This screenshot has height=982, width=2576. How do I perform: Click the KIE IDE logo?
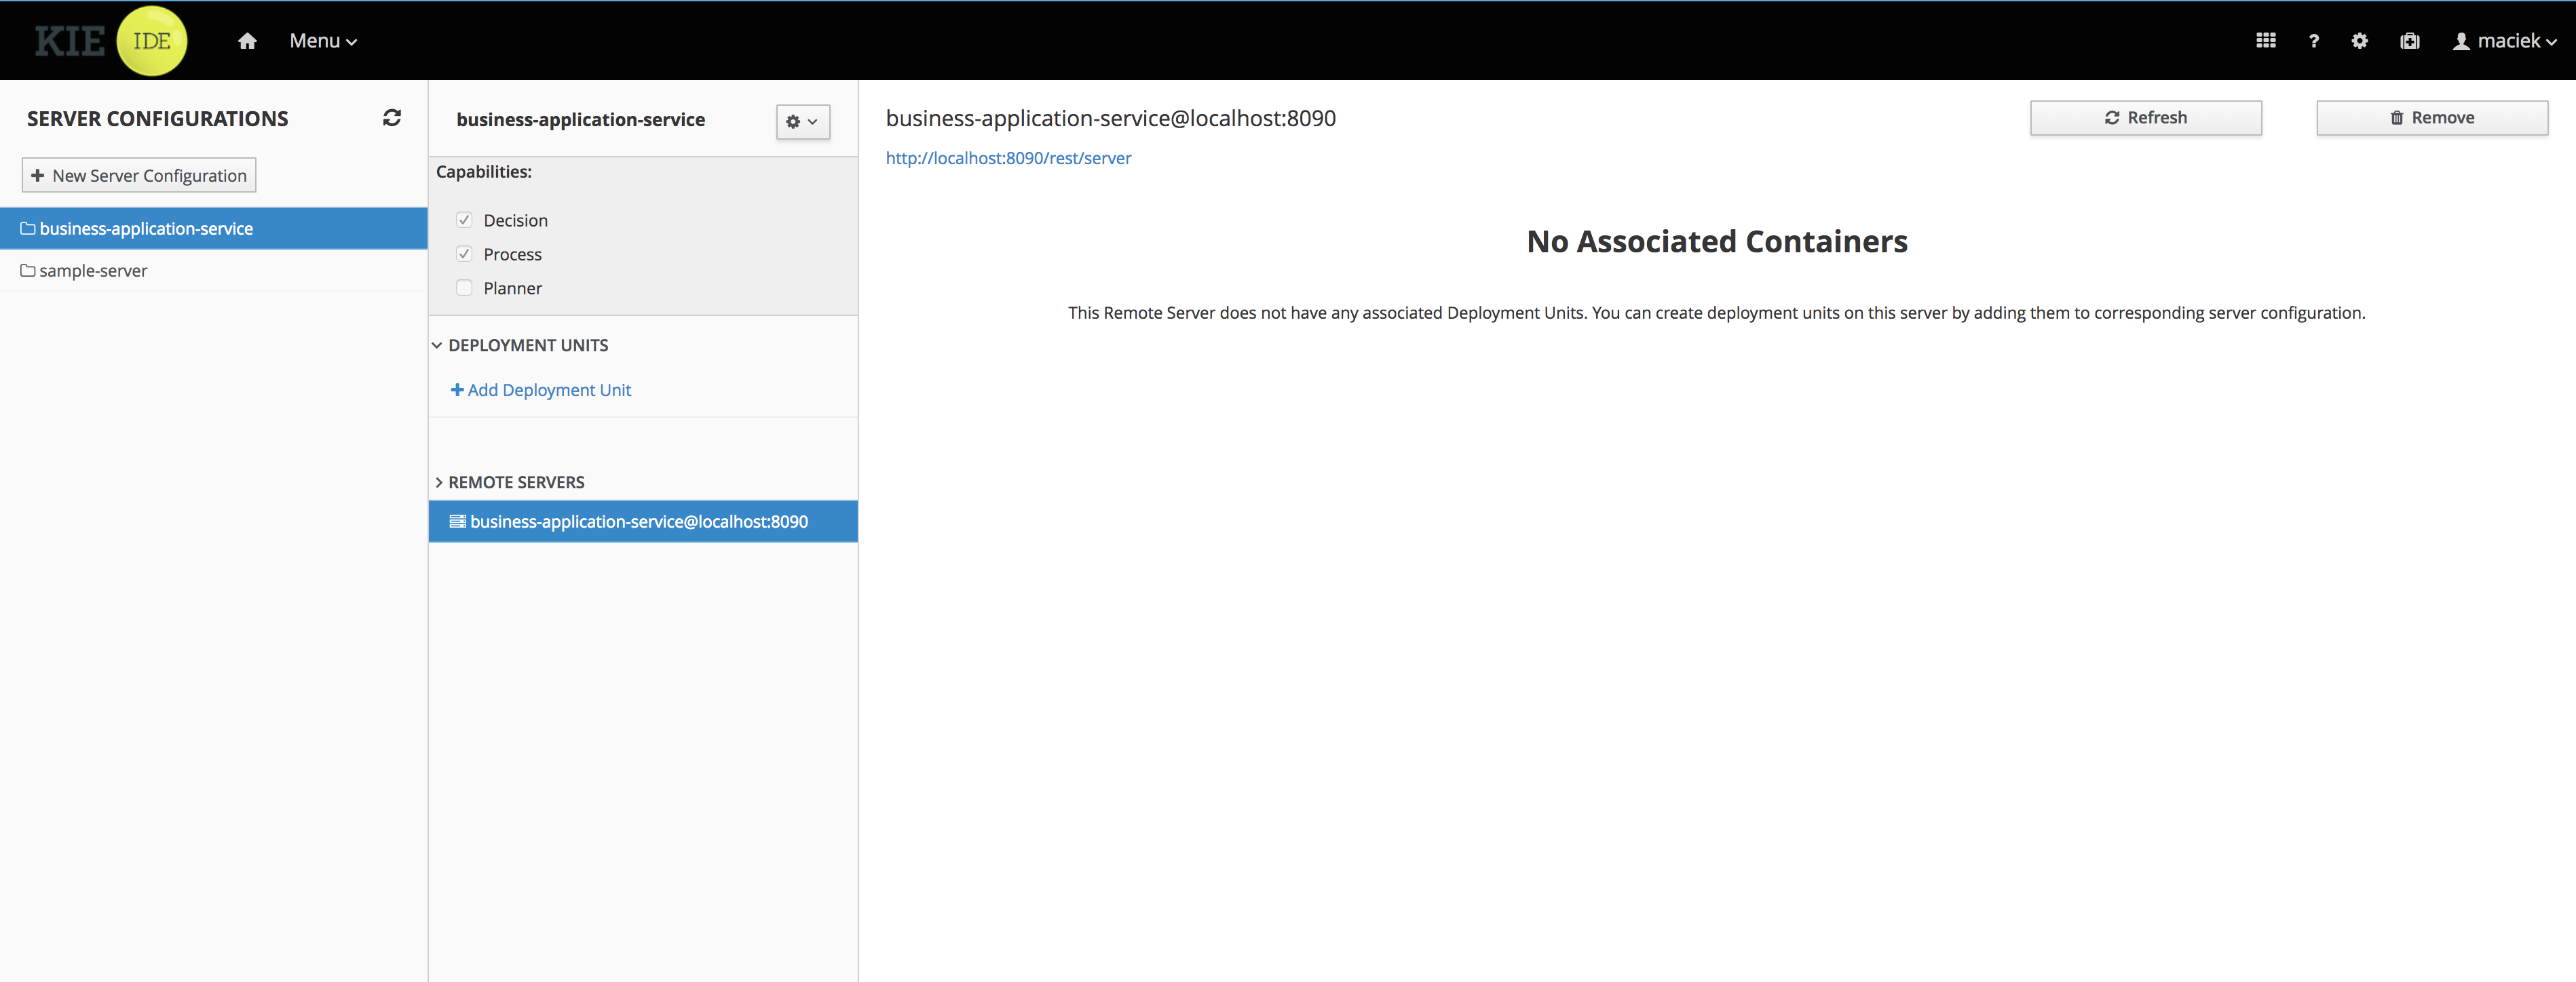[x=110, y=41]
